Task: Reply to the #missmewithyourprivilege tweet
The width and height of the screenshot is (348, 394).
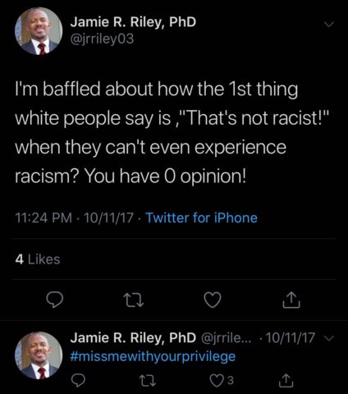Action: click(x=78, y=380)
